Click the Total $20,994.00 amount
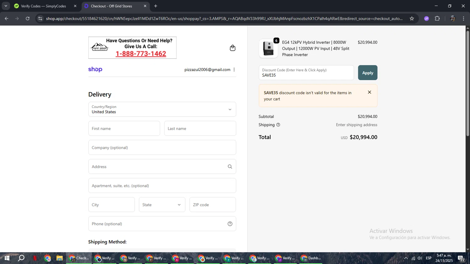The image size is (470, 264). (x=363, y=137)
